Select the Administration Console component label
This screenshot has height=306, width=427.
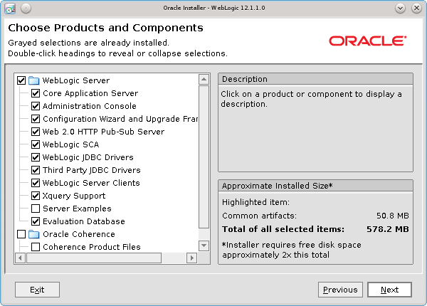[x=89, y=106]
